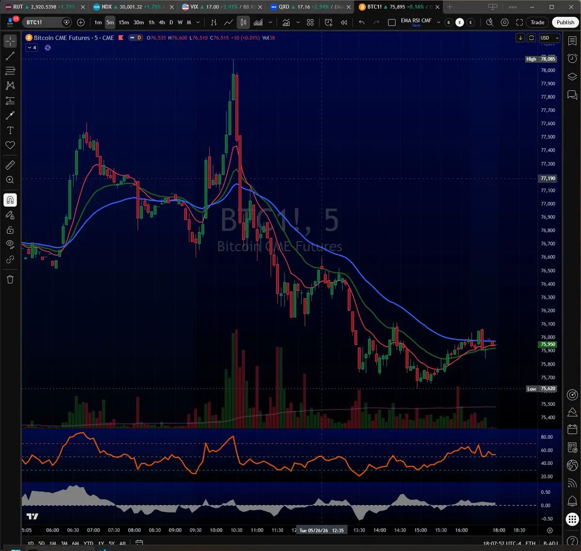The image size is (581, 551).
Task: Open chart settings hexagon gear icon
Action: click(505, 22)
